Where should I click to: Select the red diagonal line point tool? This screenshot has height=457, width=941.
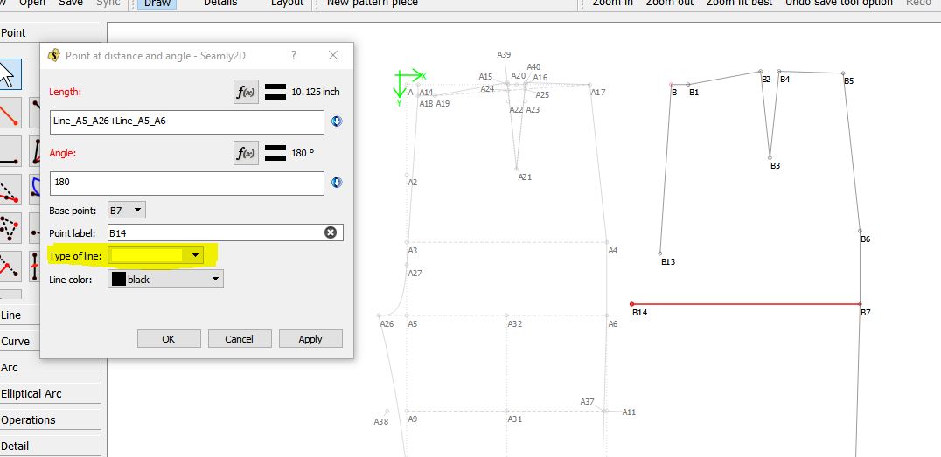coord(9,114)
